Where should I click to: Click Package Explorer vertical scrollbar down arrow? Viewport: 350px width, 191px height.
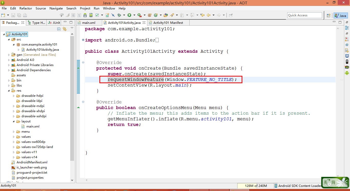click(x=72, y=180)
